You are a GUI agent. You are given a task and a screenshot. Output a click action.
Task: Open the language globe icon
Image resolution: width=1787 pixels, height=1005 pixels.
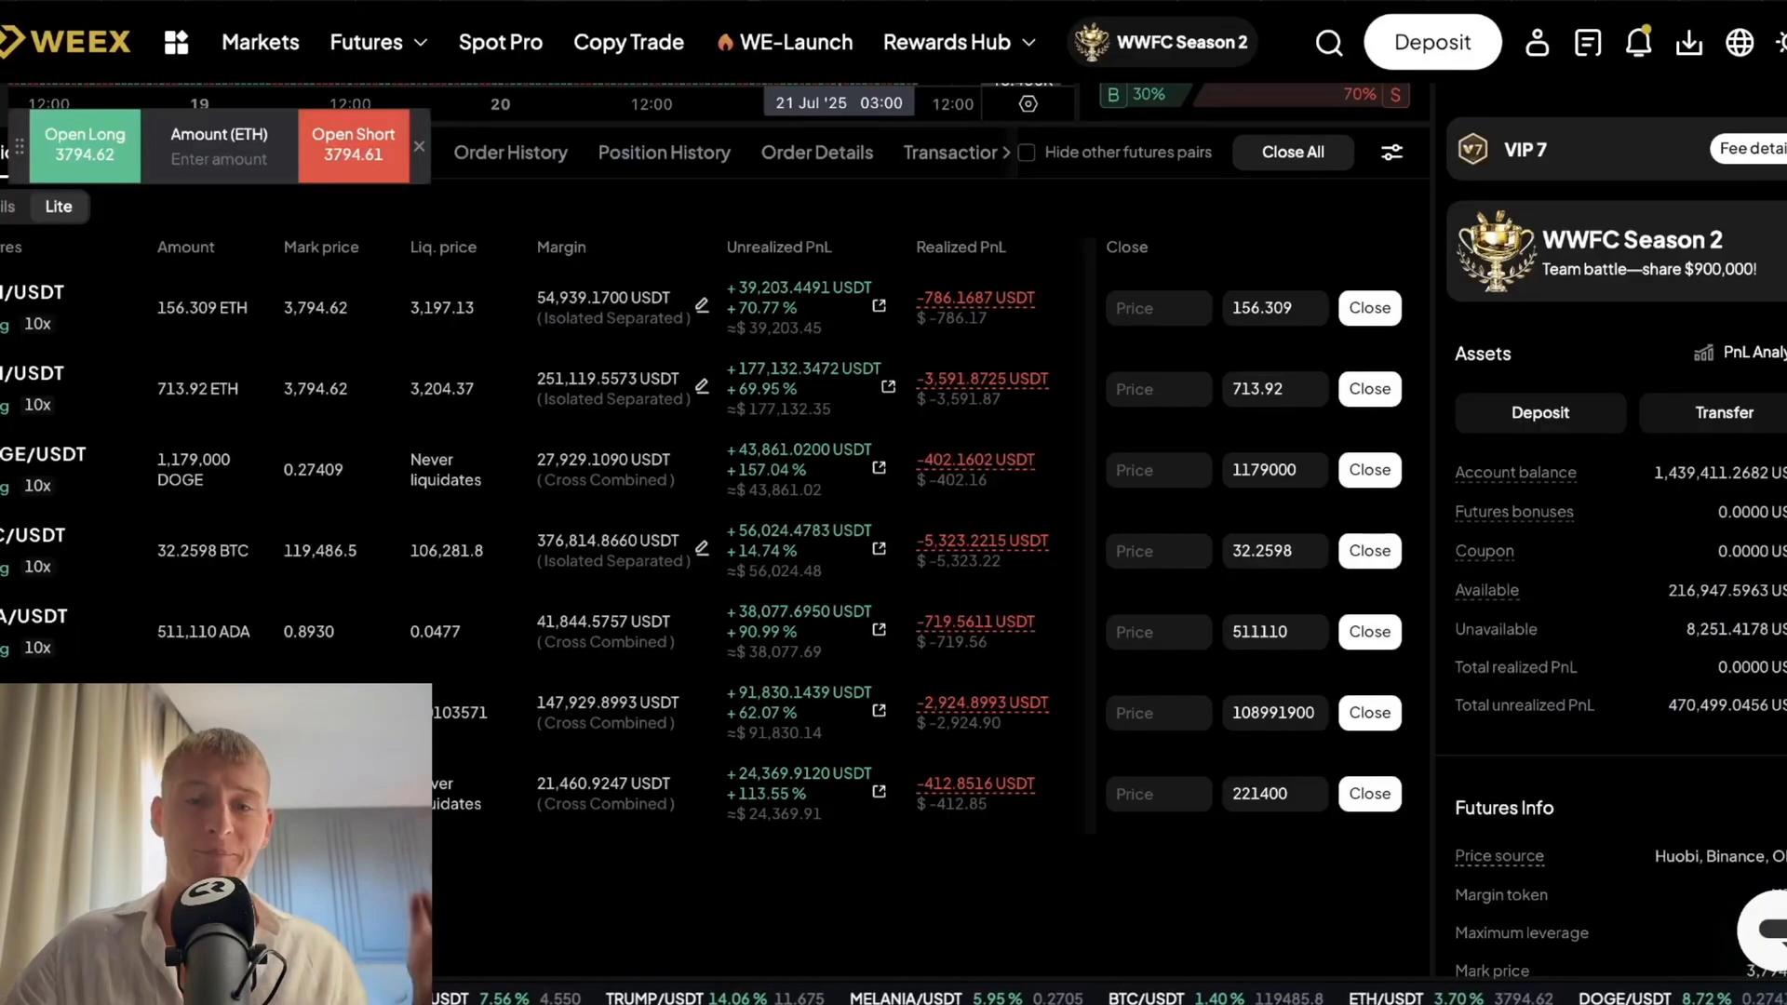pyautogui.click(x=1740, y=42)
